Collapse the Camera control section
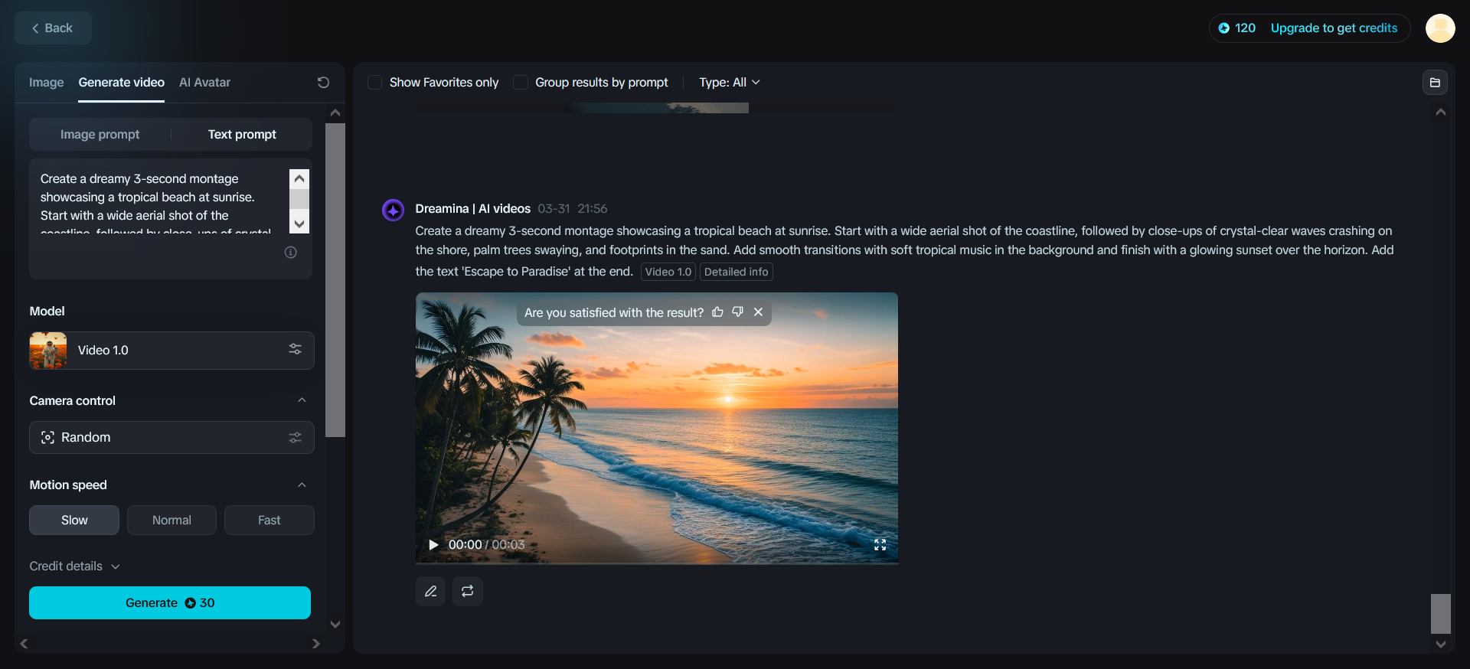 pyautogui.click(x=302, y=400)
